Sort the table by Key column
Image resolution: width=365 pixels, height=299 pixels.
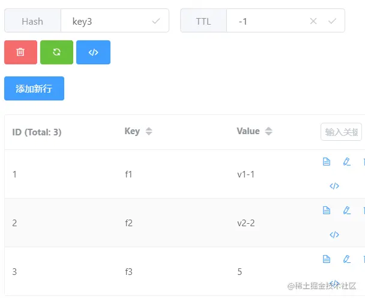(x=149, y=131)
